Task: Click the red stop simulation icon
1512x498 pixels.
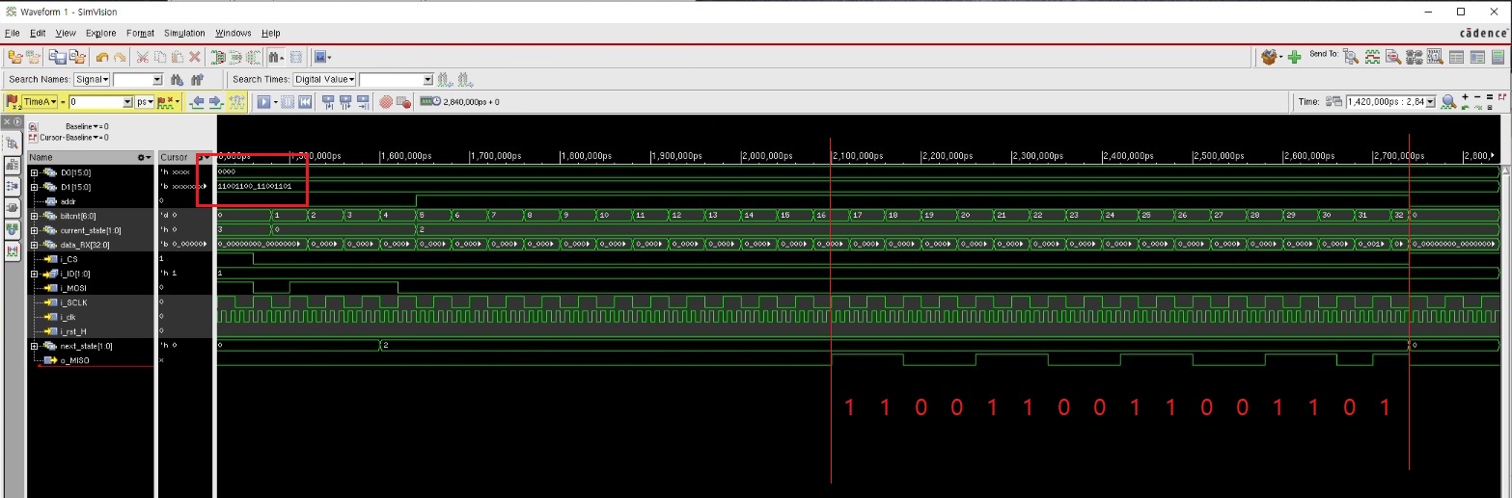Action: tap(386, 101)
